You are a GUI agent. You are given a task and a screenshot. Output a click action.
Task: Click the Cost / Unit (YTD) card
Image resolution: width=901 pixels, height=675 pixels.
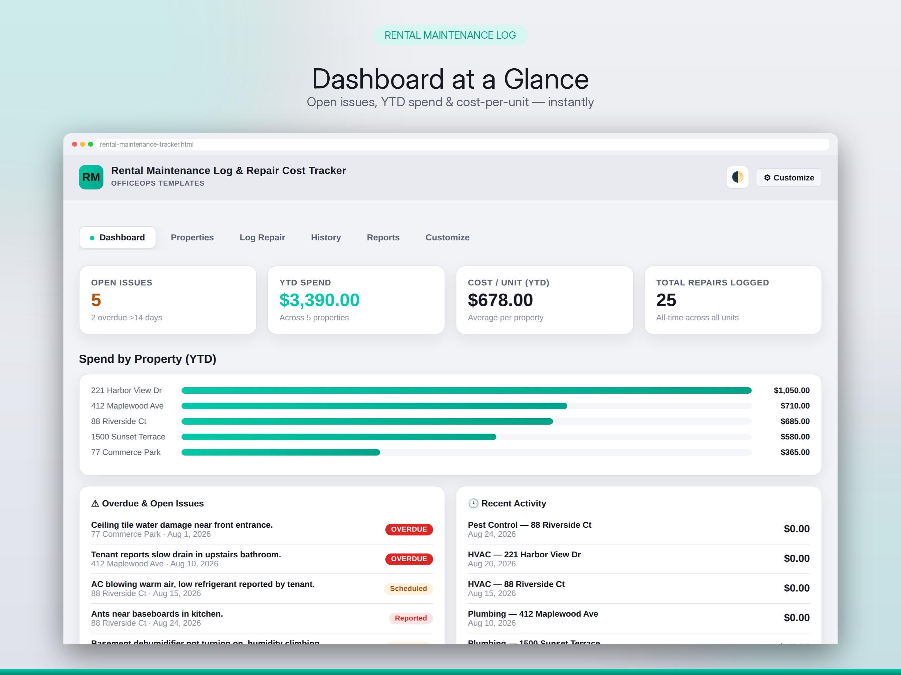(545, 300)
